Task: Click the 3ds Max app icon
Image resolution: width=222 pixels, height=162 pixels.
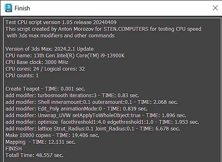Action: click(x=8, y=8)
